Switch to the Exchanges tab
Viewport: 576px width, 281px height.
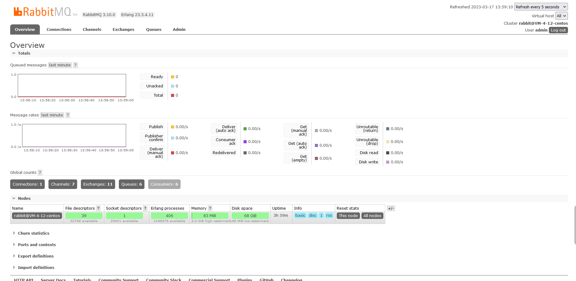[123, 29]
